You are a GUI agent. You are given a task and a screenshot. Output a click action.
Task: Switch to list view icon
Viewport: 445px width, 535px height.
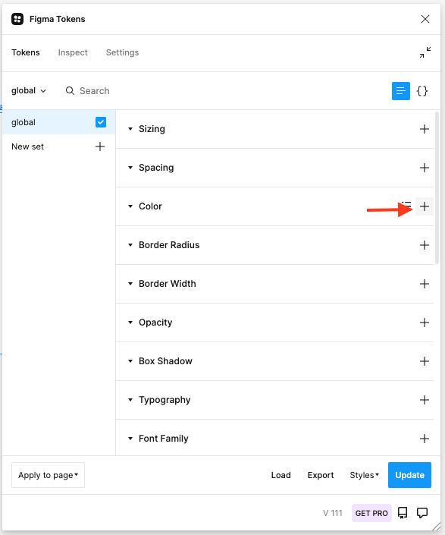[x=401, y=91]
